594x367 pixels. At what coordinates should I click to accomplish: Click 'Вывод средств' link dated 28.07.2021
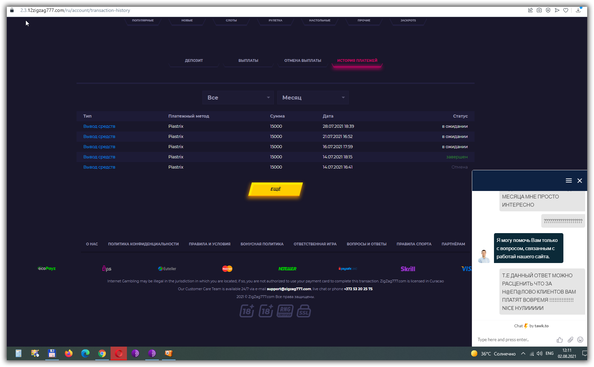[99, 126]
